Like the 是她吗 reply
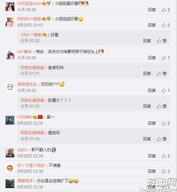Image resolution: width=177 pixels, height=192 pixels. click(162, 139)
